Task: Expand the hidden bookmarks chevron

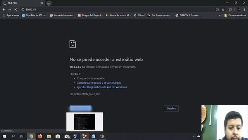Action: coord(220,16)
